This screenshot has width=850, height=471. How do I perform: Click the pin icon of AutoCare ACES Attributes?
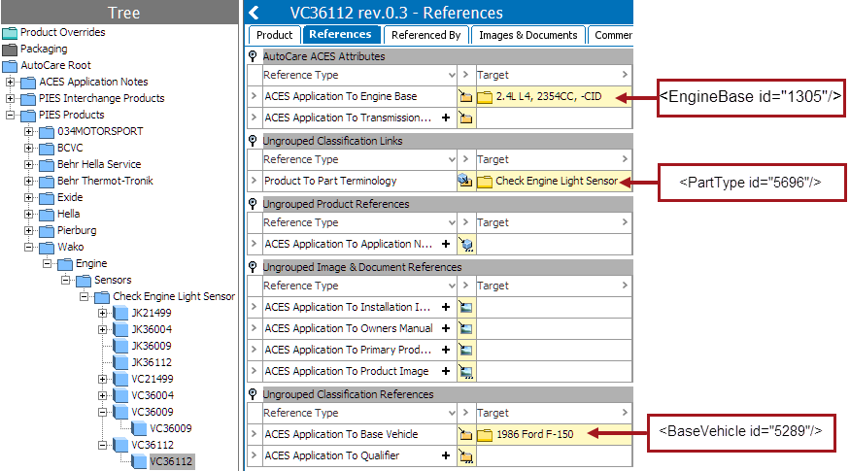coord(253,55)
